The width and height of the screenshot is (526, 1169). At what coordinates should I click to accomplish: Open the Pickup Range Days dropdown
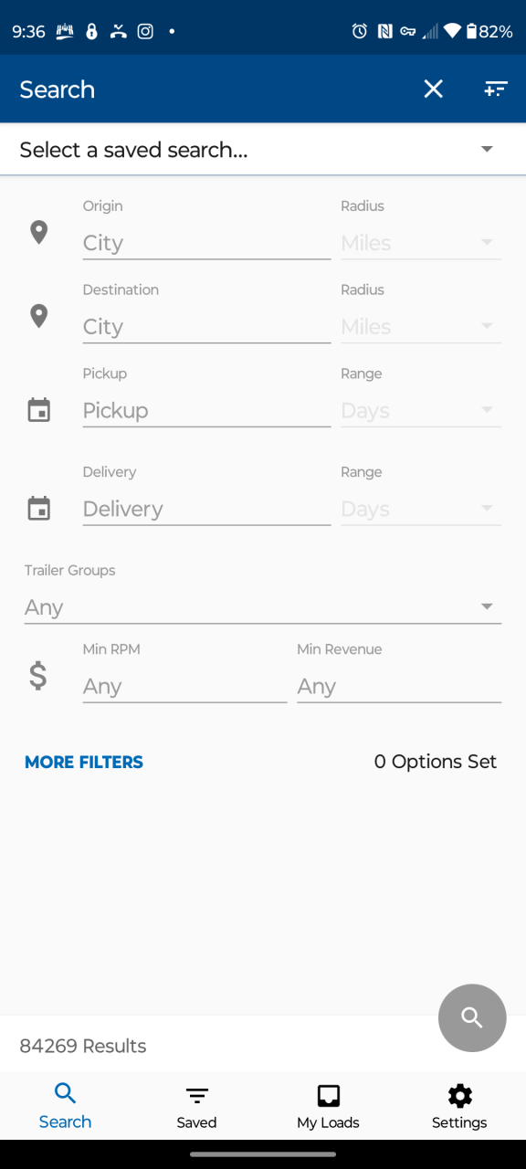421,411
